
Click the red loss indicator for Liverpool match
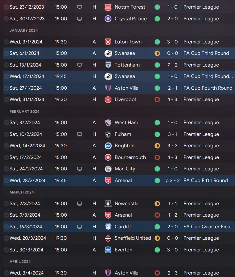click(x=157, y=100)
